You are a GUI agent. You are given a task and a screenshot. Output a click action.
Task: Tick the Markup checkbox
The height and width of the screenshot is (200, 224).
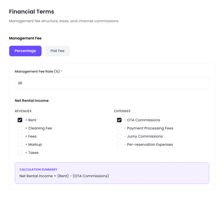click(x=20, y=144)
